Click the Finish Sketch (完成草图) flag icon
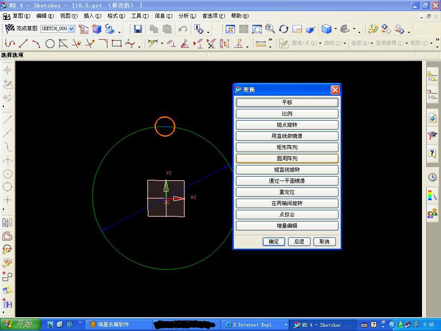 (9, 28)
